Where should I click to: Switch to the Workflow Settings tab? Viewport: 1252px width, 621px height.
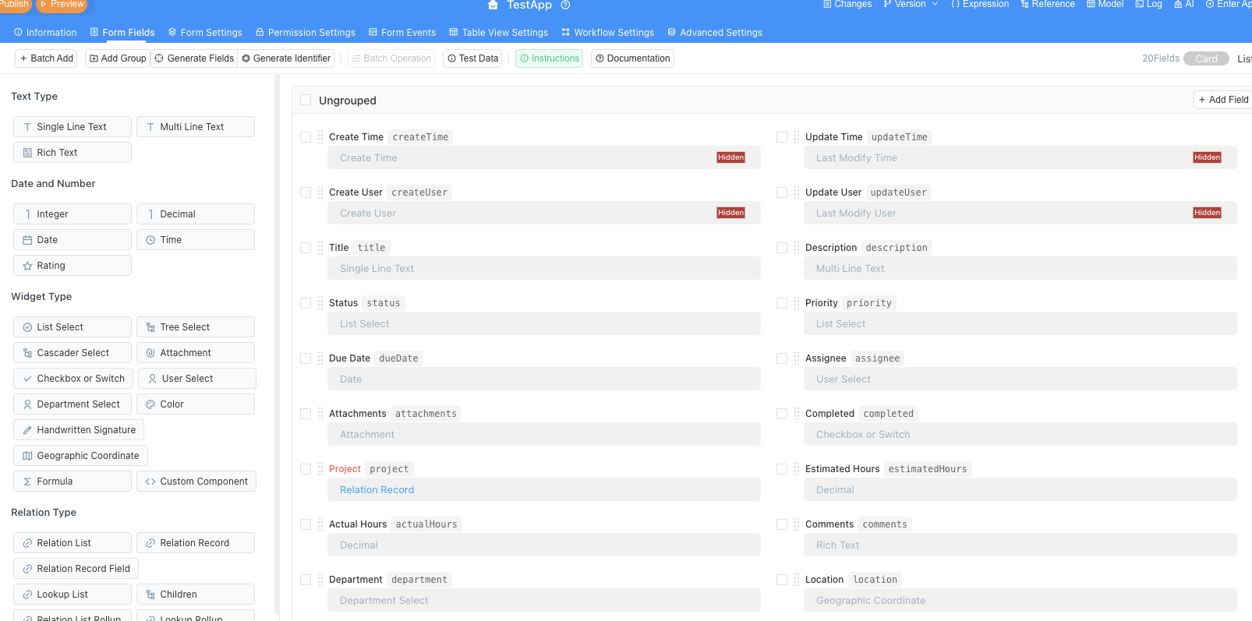pos(607,33)
